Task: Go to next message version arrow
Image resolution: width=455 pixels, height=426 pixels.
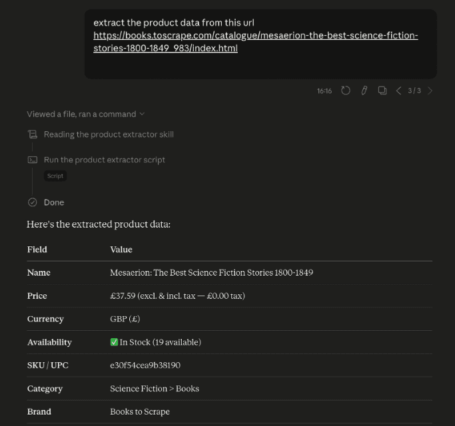Action: click(430, 91)
